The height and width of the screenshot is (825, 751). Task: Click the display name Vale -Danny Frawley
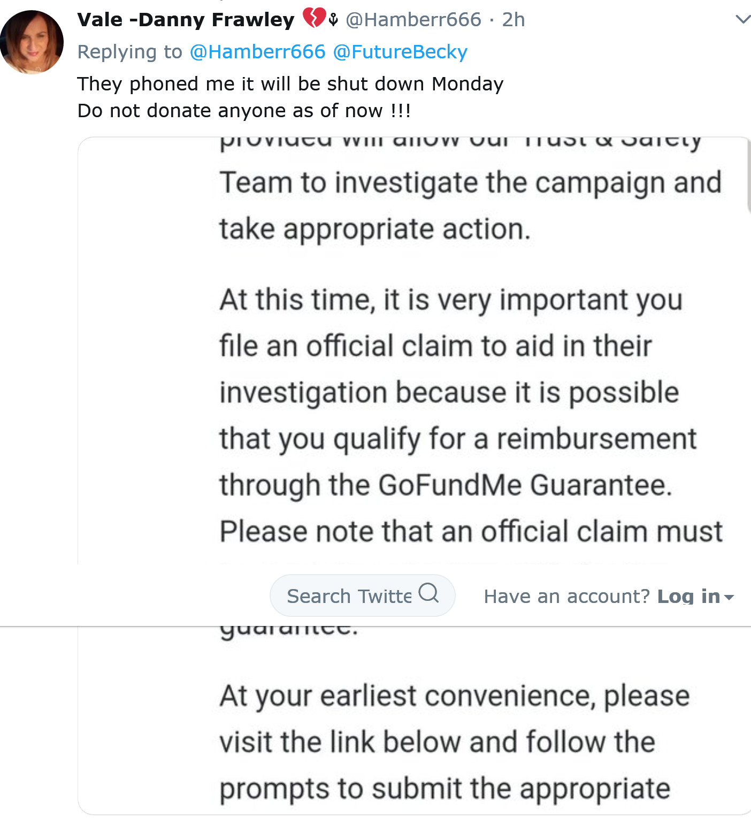pyautogui.click(x=186, y=20)
